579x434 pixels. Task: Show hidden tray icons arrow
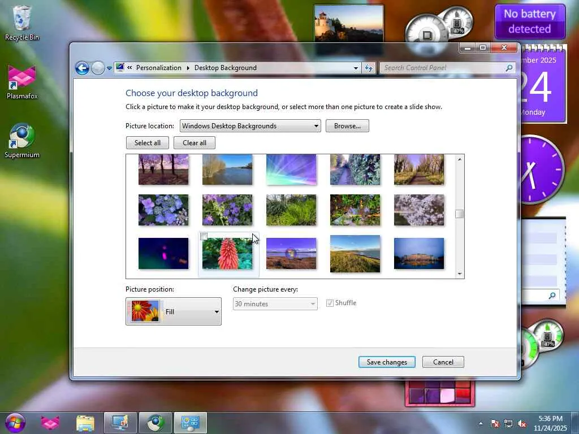pyautogui.click(x=481, y=423)
